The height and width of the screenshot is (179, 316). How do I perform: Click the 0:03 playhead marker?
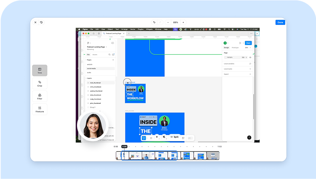point(125,147)
